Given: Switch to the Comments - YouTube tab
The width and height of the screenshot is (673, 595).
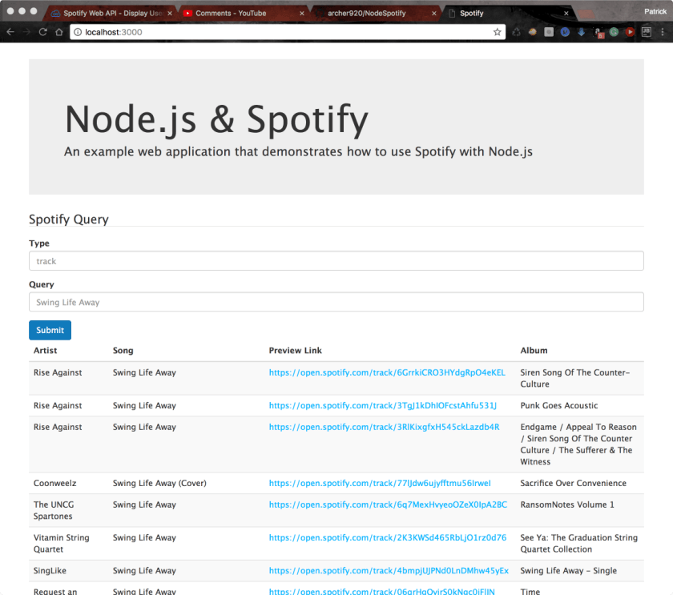Looking at the screenshot, I should [232, 13].
